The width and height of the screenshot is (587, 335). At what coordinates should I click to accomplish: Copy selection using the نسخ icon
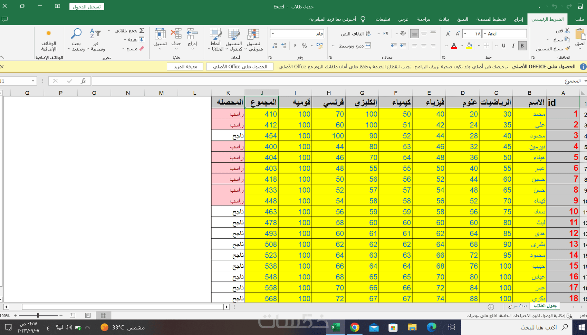click(567, 40)
